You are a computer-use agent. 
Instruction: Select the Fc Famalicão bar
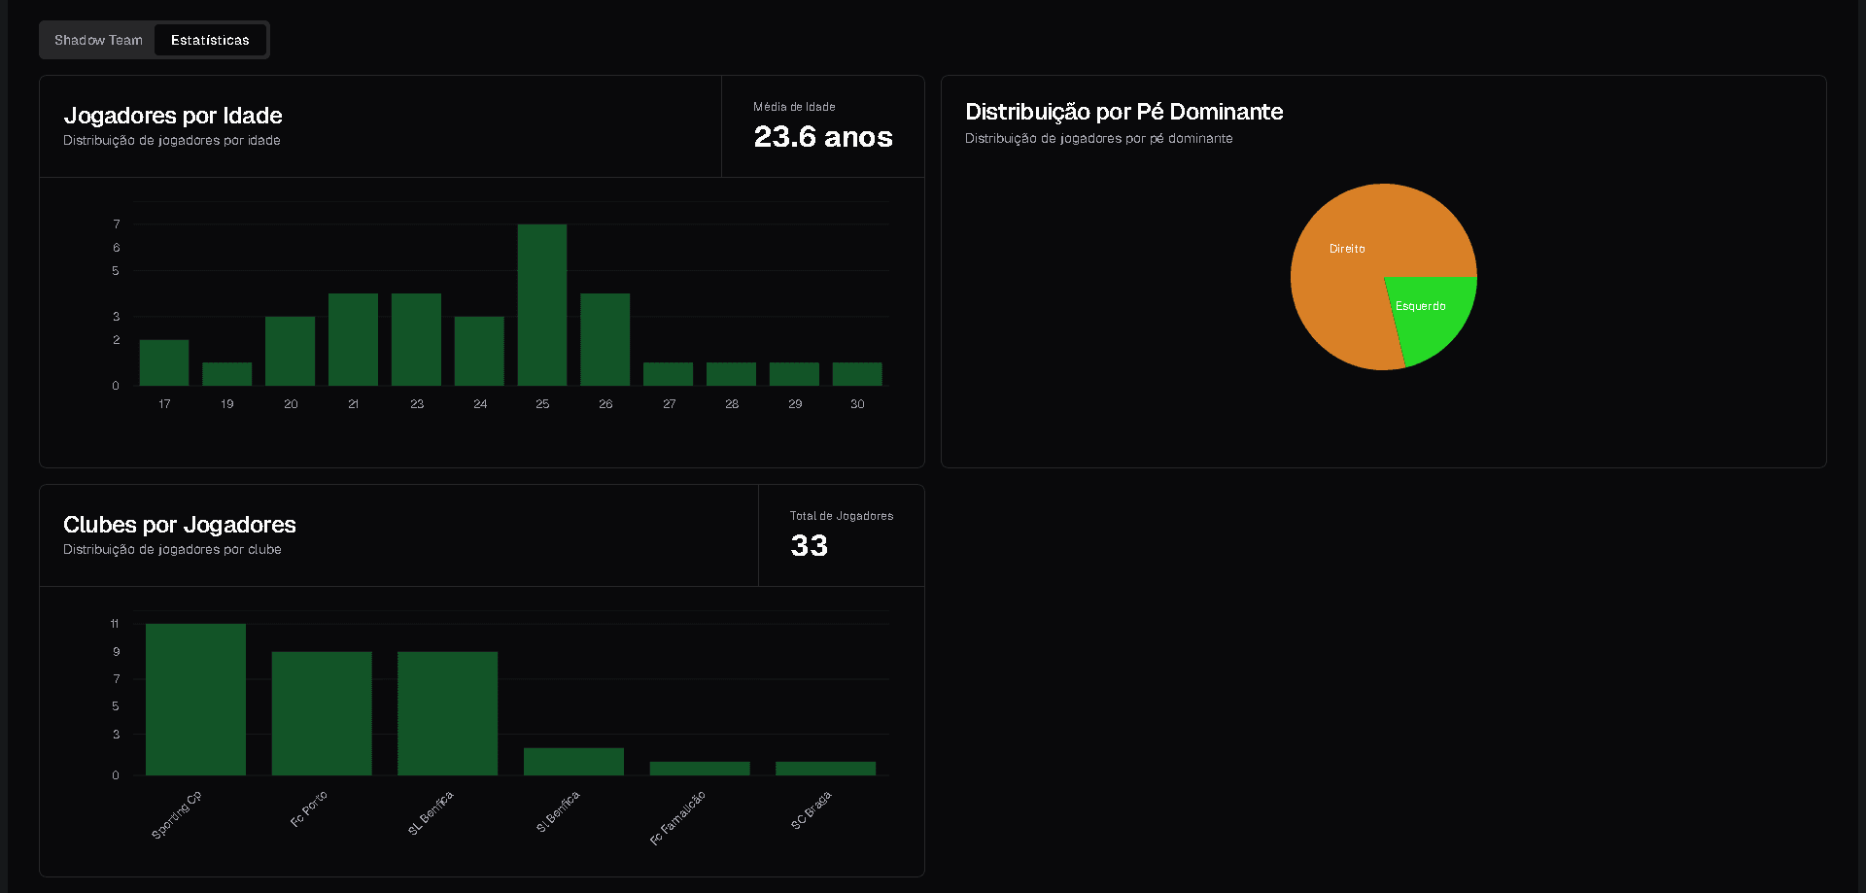(700, 769)
